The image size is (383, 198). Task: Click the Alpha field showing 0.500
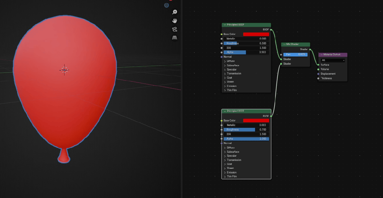click(x=246, y=52)
